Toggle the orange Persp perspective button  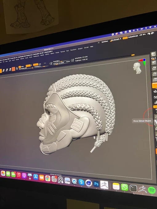155,85
